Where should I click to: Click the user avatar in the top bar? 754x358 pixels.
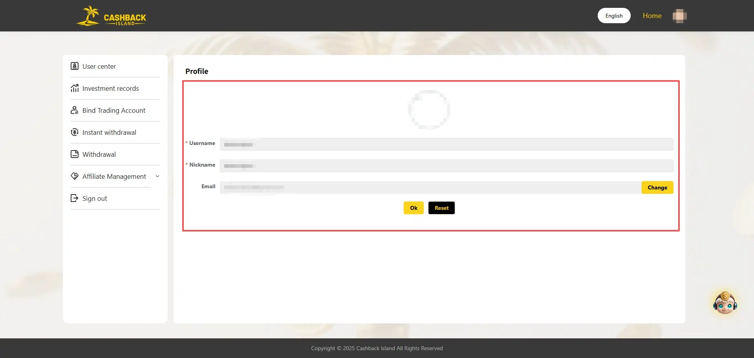[679, 16]
